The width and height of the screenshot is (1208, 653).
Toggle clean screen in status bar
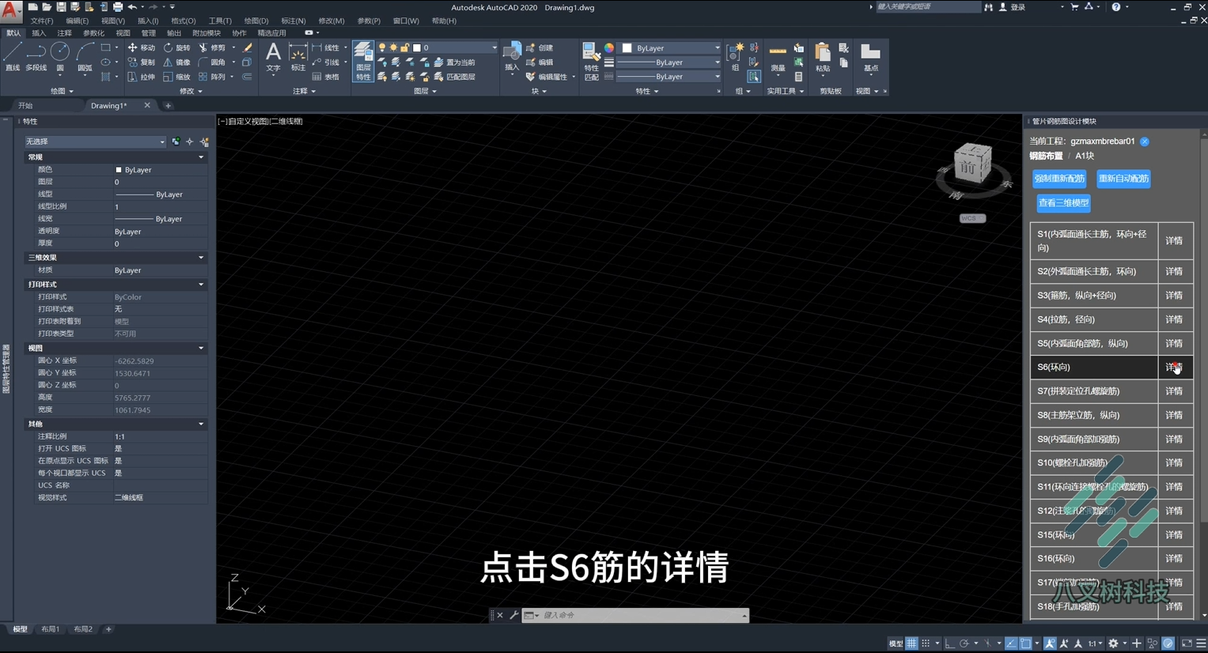(1187, 644)
